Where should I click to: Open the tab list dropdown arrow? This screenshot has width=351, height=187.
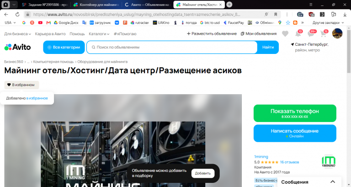(x=14, y=5)
